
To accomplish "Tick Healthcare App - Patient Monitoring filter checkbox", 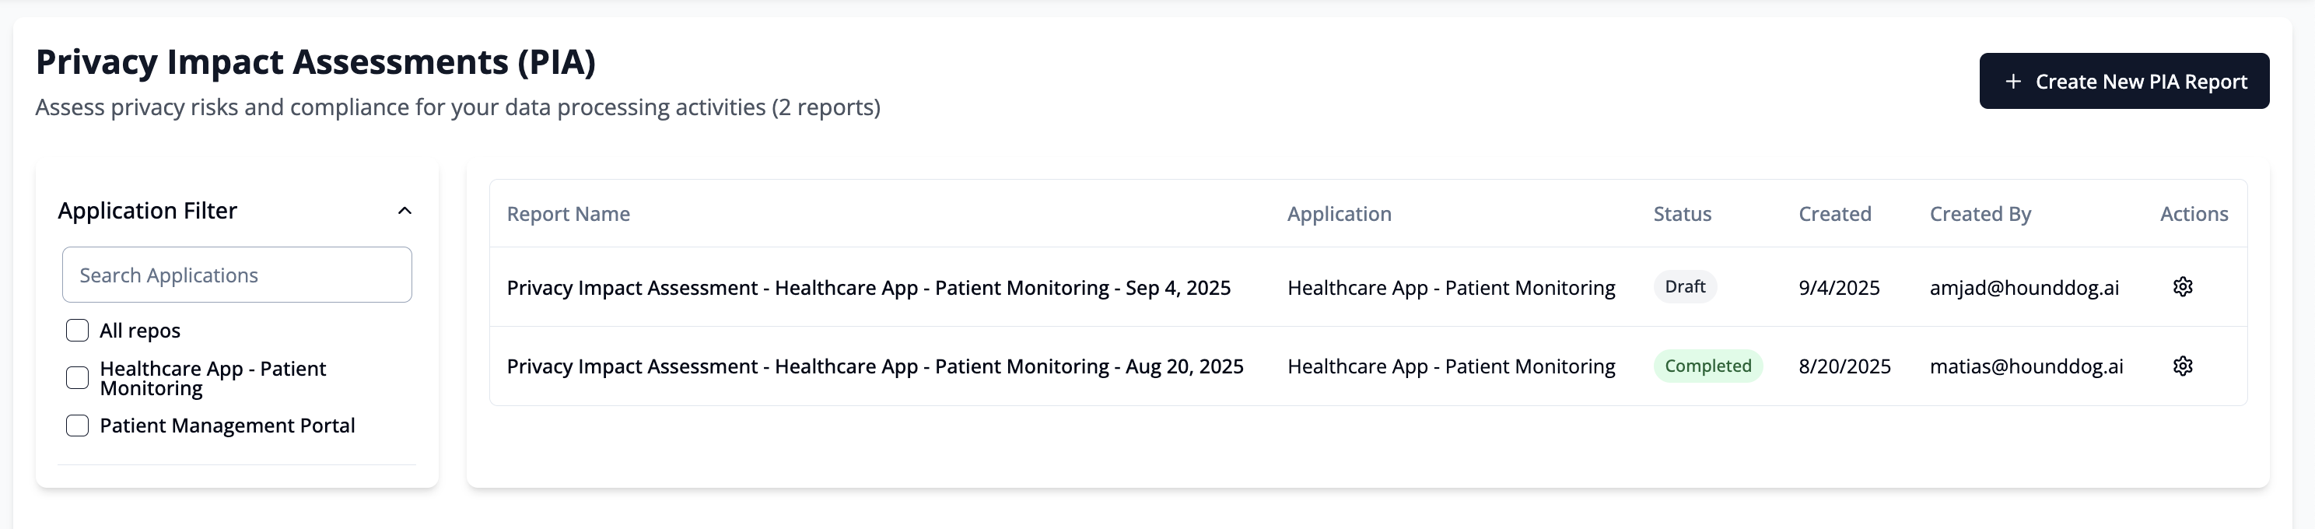I will pyautogui.click(x=79, y=378).
